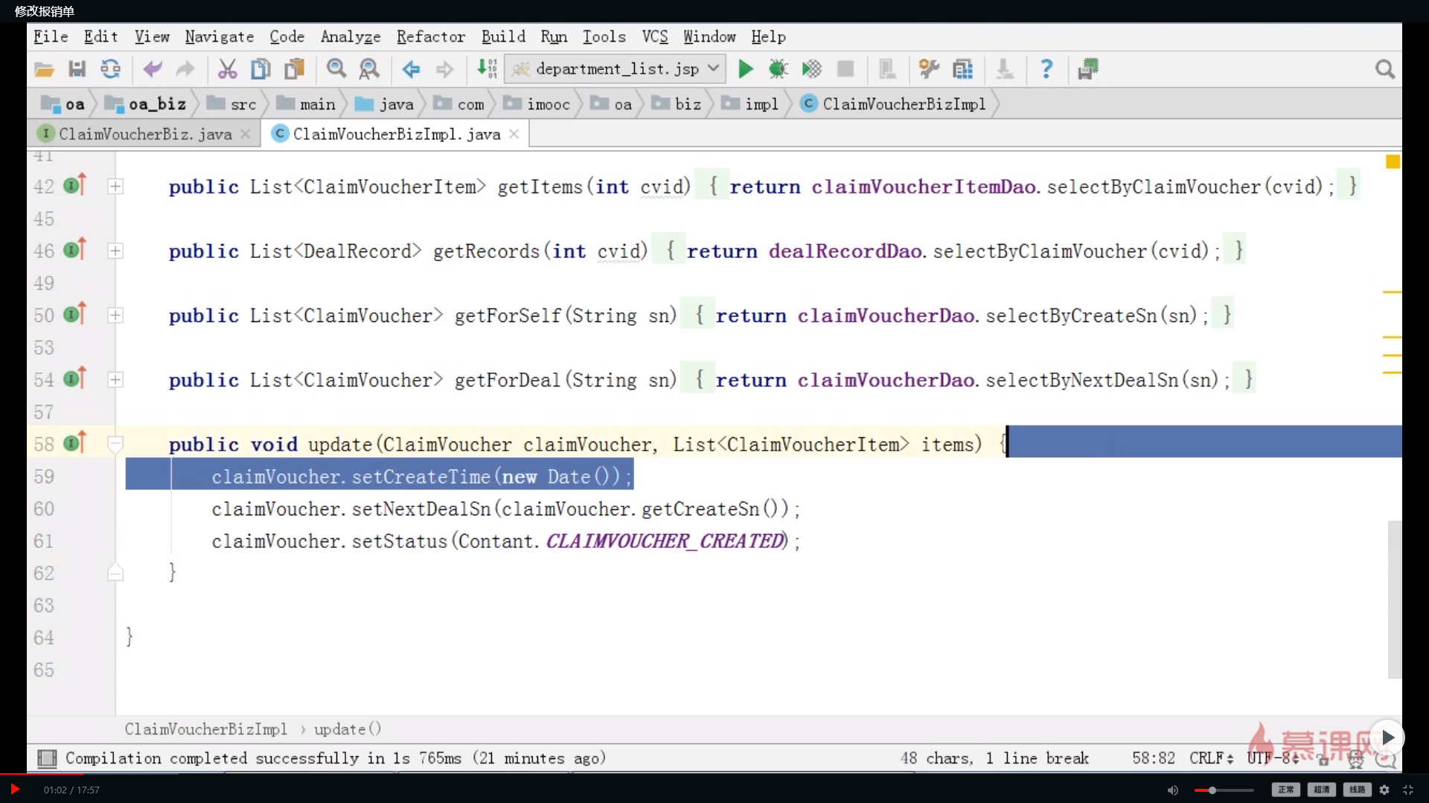The image size is (1429, 803).
Task: Click the Save All disk icon
Action: [x=77, y=69]
